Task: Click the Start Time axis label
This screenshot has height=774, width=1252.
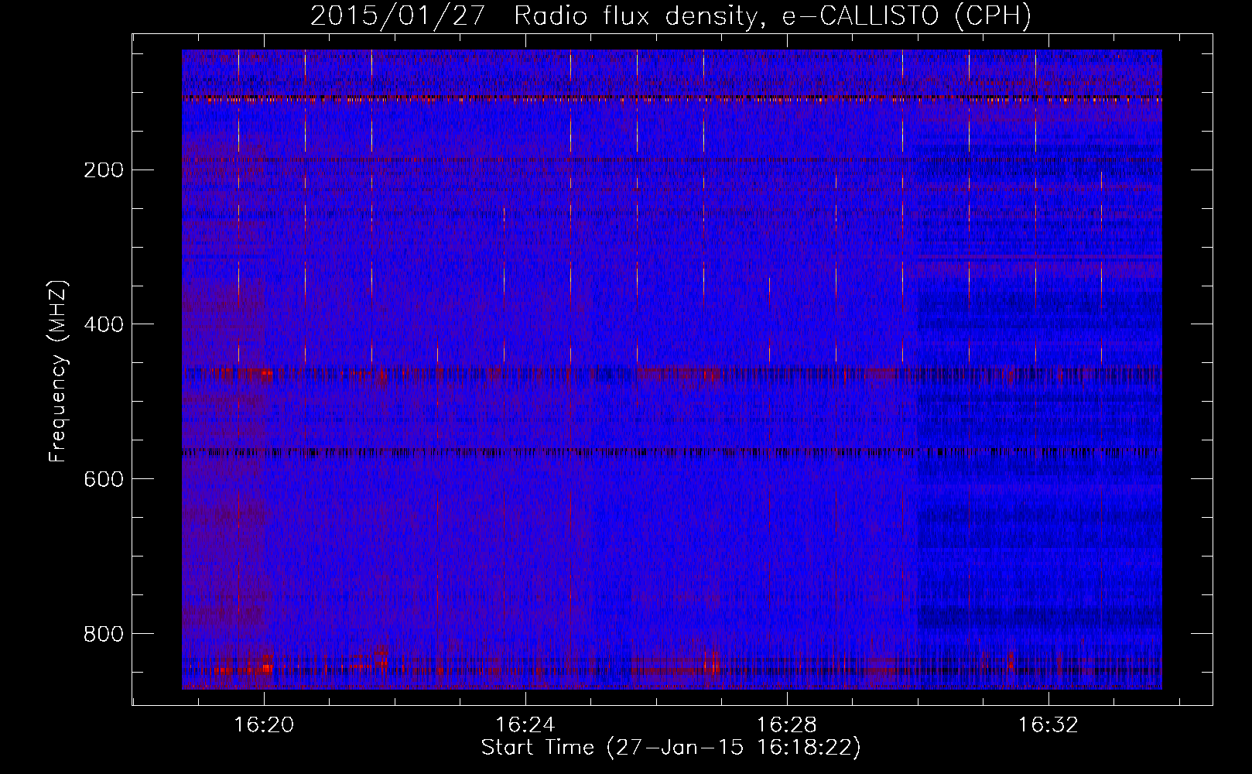Action: [671, 748]
